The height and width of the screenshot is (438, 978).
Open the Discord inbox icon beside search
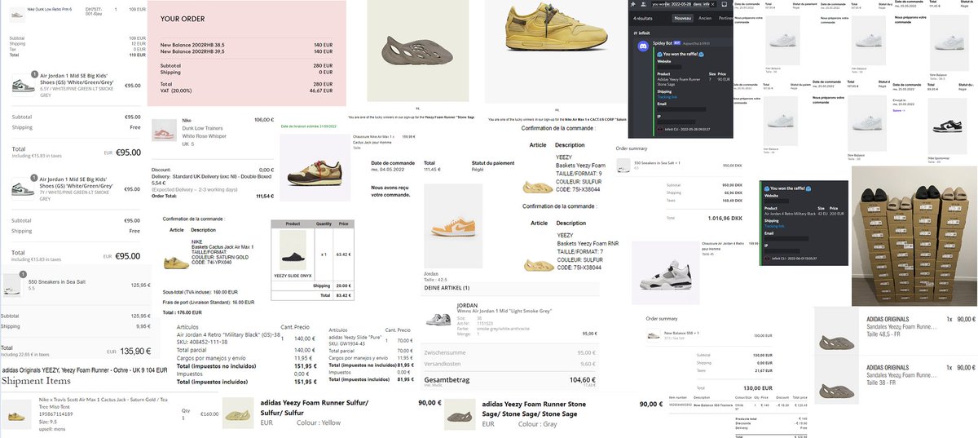click(x=725, y=4)
